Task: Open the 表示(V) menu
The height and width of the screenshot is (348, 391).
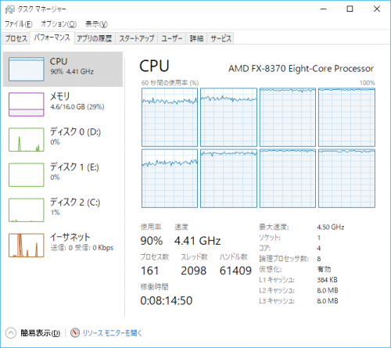Action: [x=96, y=24]
